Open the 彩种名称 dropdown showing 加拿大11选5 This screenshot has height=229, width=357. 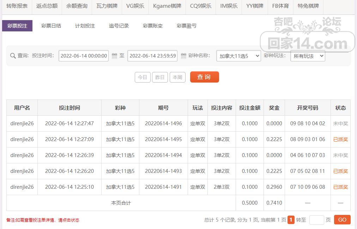point(238,56)
